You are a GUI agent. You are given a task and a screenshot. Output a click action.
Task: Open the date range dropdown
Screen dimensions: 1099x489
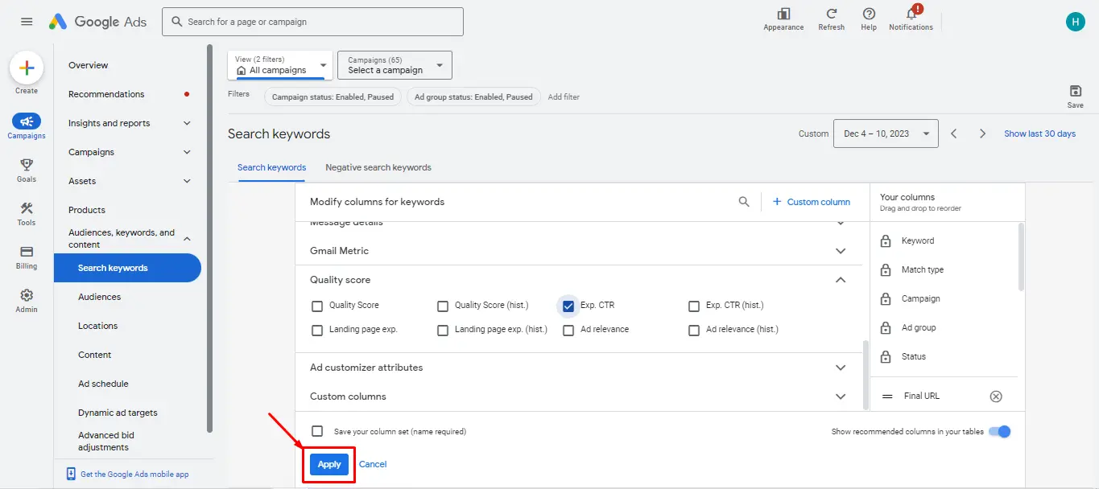886,134
